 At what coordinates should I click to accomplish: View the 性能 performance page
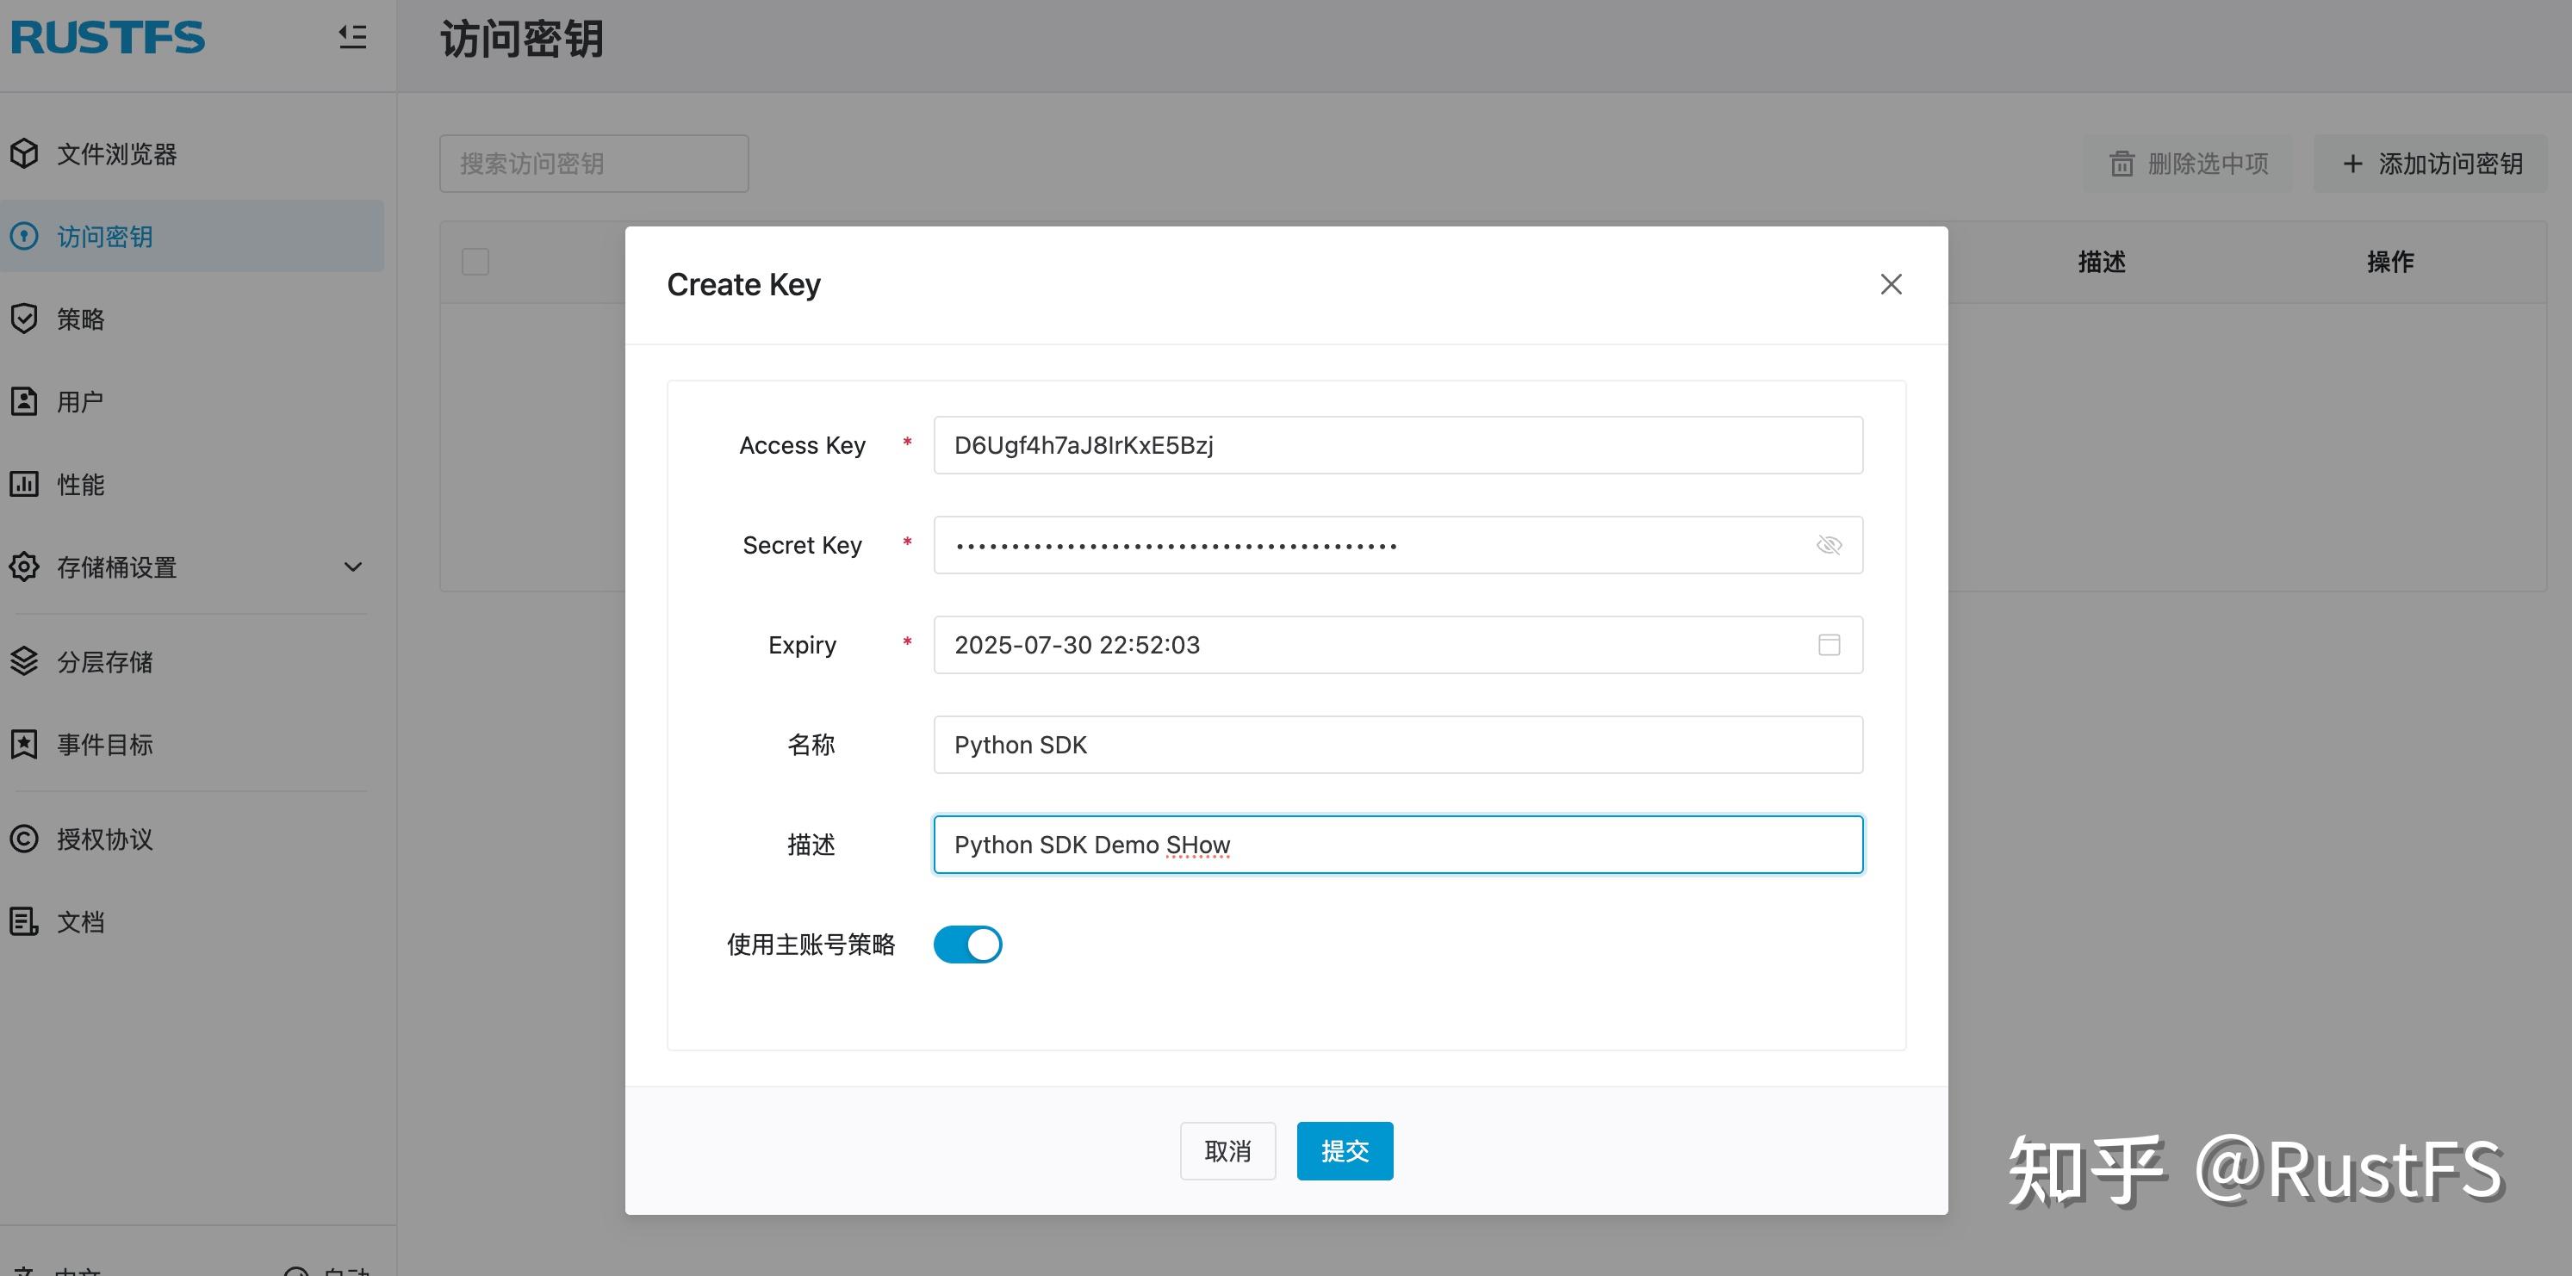pos(79,484)
